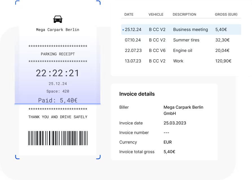Select the DATE column header

(x=129, y=14)
